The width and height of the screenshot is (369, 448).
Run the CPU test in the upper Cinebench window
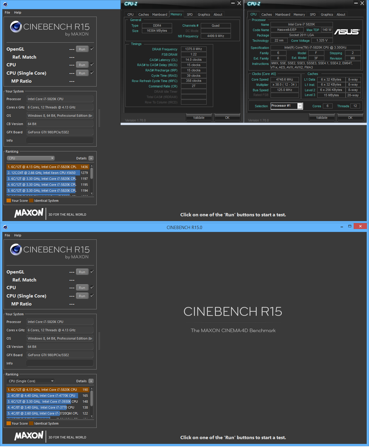pyautogui.click(x=82, y=65)
